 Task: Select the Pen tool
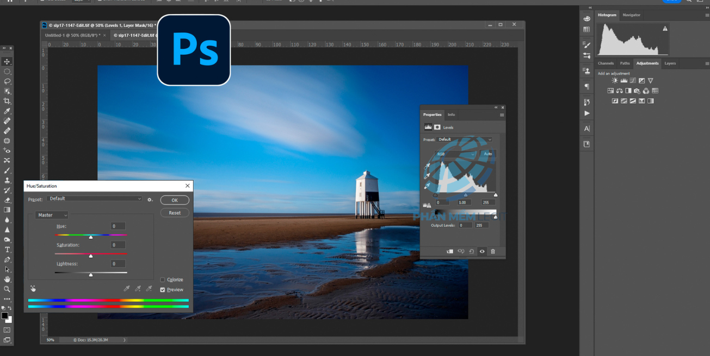point(7,259)
